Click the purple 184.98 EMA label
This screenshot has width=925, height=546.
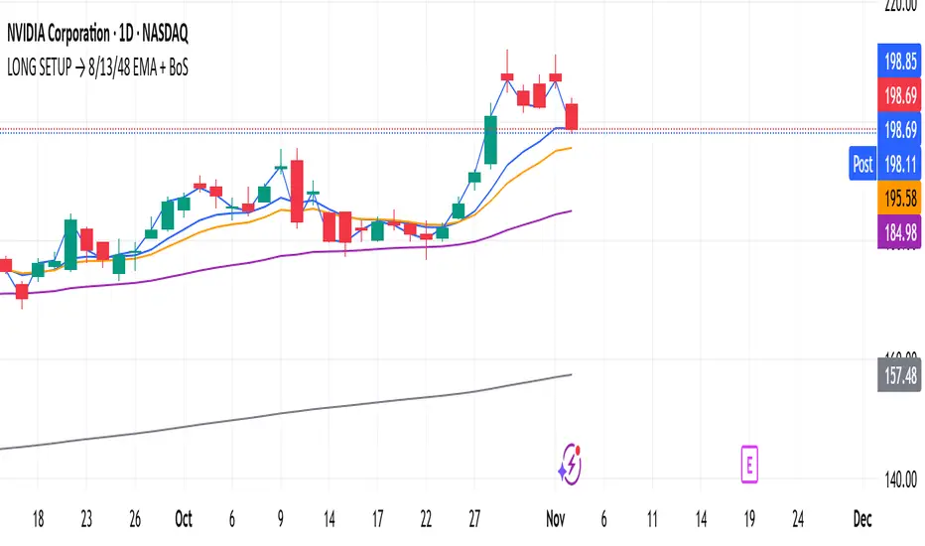point(899,232)
